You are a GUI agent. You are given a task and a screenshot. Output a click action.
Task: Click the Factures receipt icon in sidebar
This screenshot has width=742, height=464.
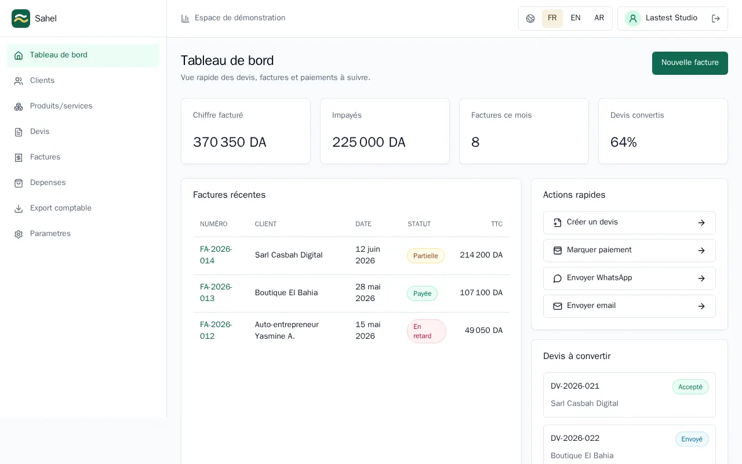pos(19,158)
